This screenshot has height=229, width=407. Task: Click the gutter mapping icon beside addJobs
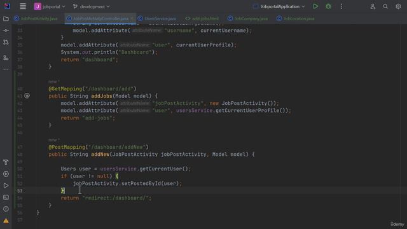click(x=27, y=96)
